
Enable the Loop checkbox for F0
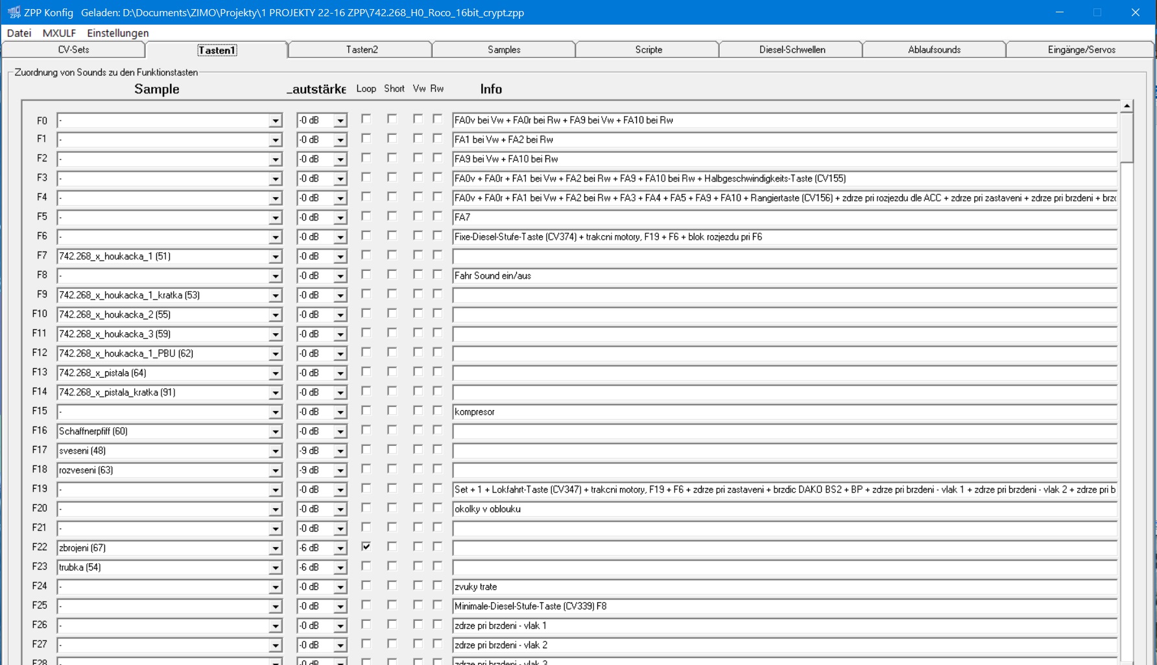[366, 119]
